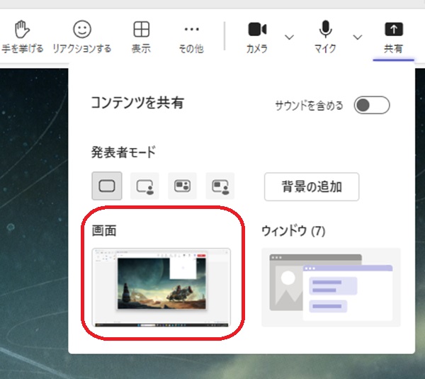The image size is (425, 379).
Task: Choose the Reporter presenter mode icon
Action: [x=220, y=186]
